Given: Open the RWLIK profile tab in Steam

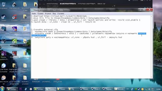Looking at the screenshot, I should pyautogui.click(x=101, y=4).
